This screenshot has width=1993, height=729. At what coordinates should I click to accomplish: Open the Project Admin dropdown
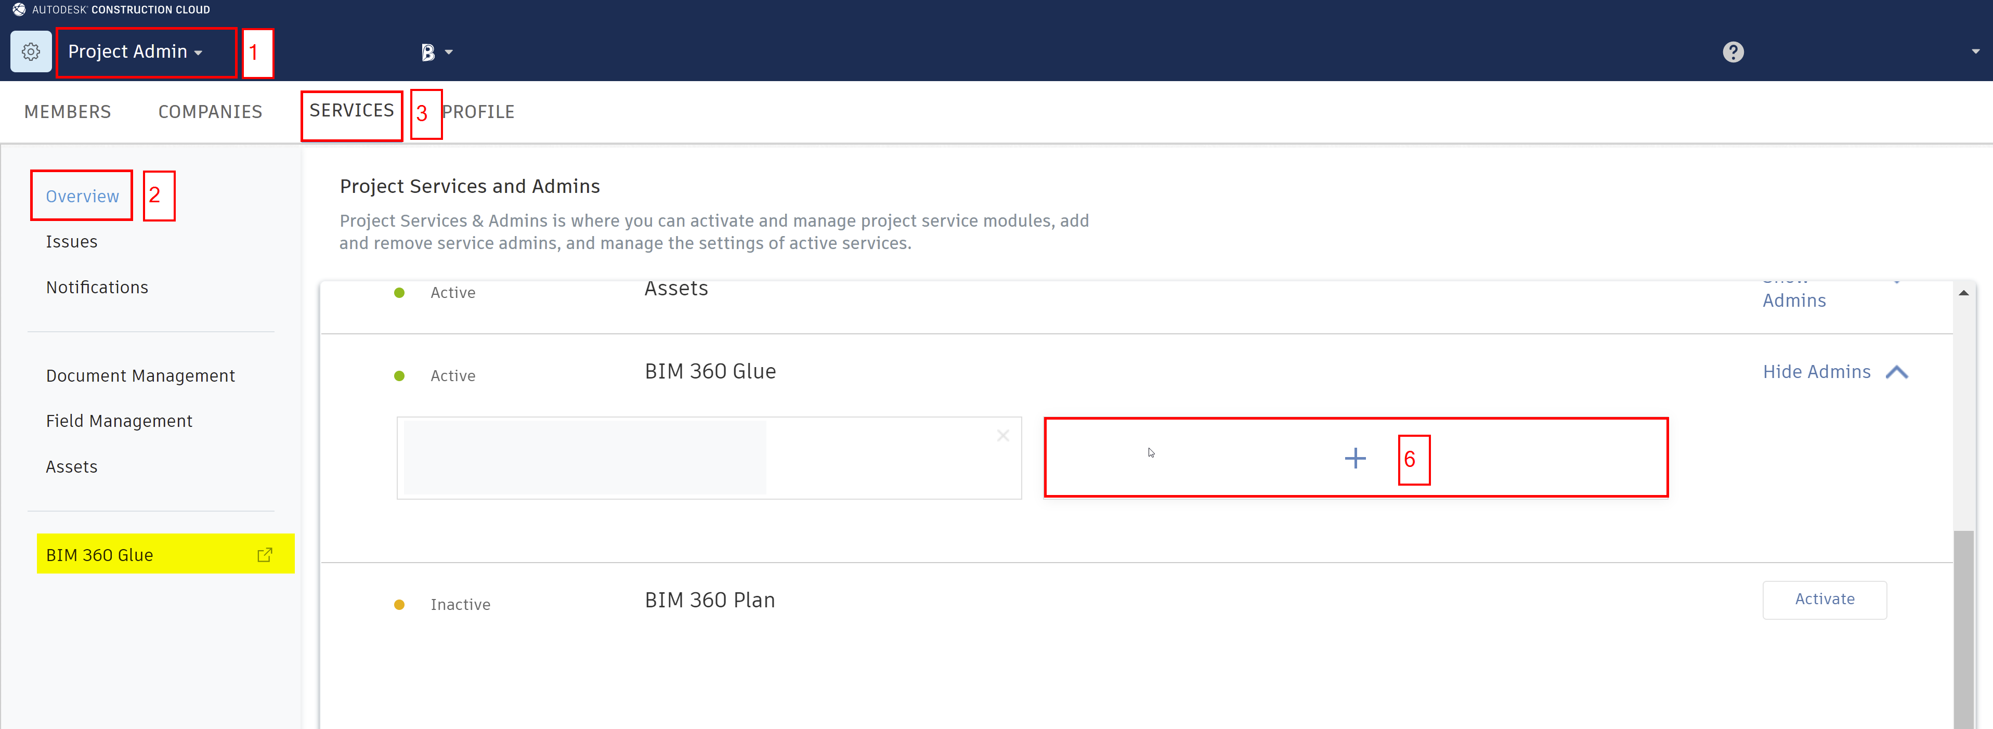pos(135,52)
